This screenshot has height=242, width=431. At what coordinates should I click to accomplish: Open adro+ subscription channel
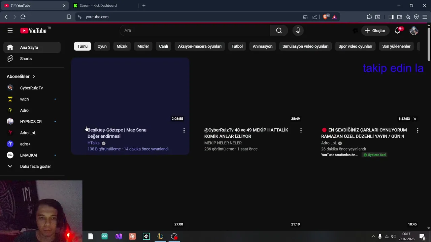click(x=32, y=144)
